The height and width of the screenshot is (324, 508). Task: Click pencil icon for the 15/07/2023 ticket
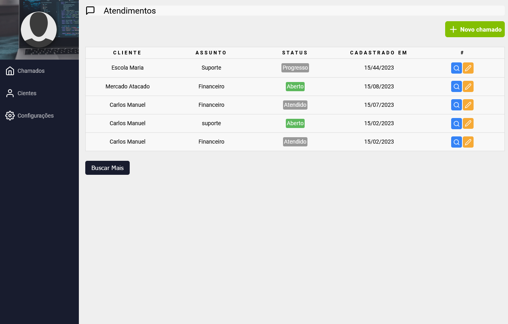click(x=468, y=105)
